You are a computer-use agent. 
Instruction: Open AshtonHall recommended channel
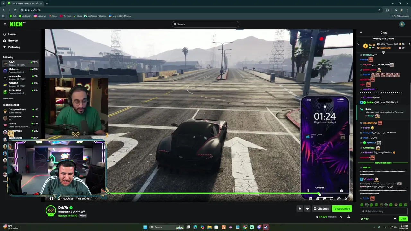tap(21, 118)
